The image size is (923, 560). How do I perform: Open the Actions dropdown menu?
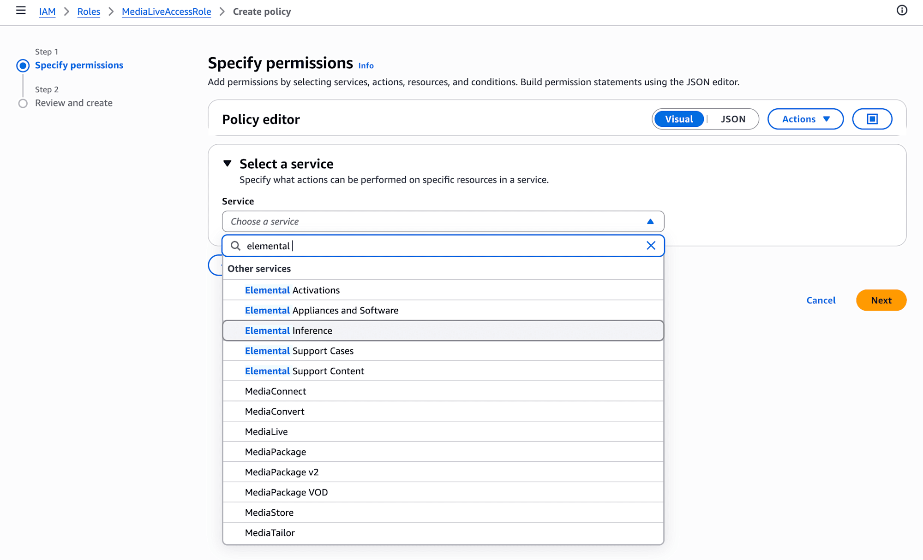pos(805,119)
